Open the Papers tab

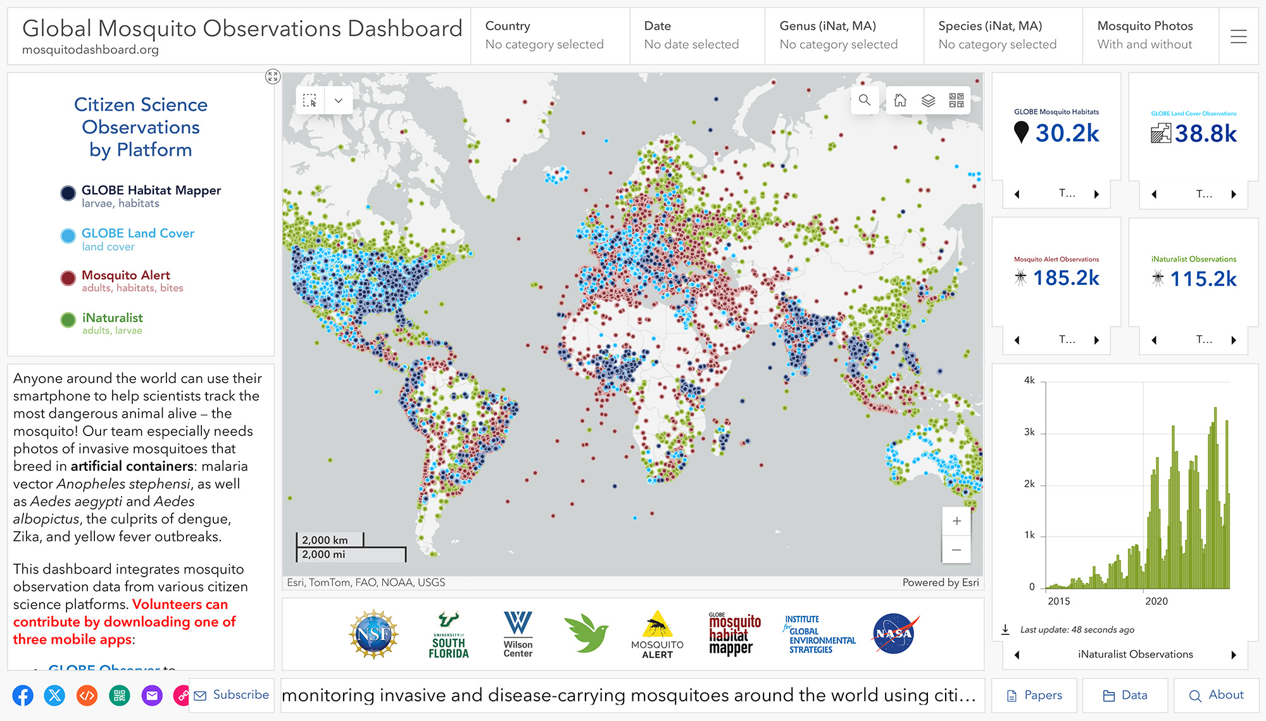click(x=1034, y=695)
